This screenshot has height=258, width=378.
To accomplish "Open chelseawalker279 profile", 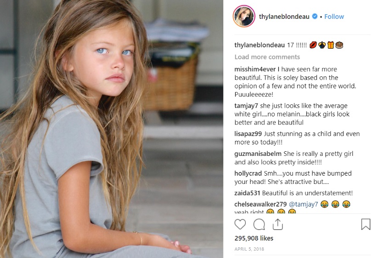I will 260,204.
